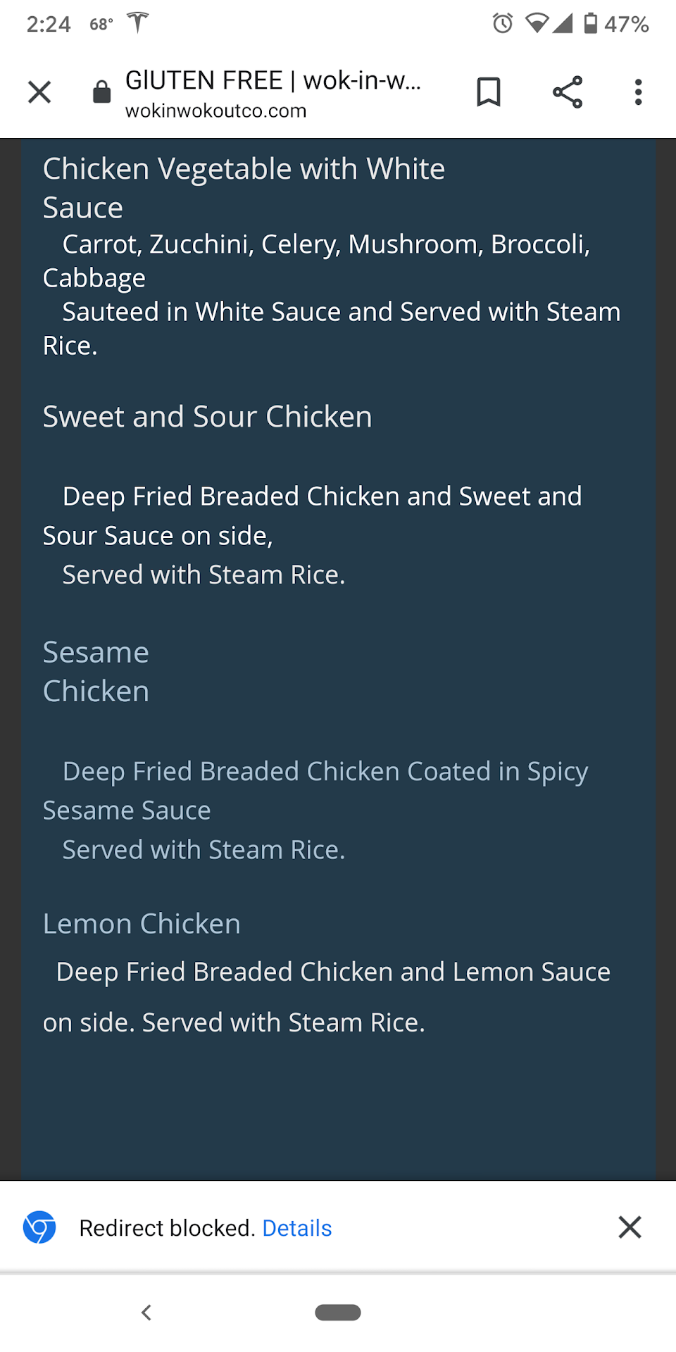Open the three-dot overflow menu

tap(638, 92)
